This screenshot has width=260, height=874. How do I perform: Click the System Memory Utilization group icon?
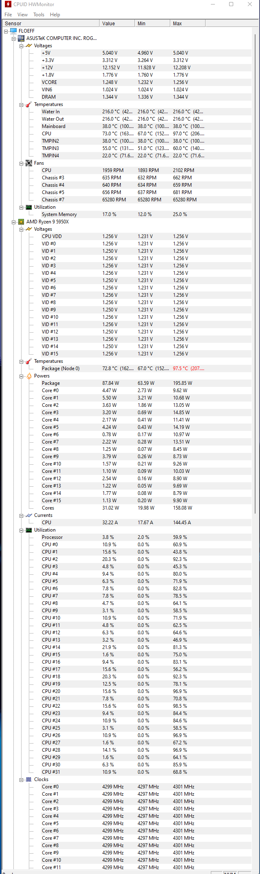[29, 207]
